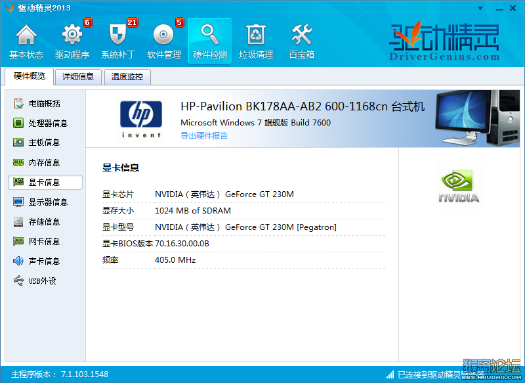Click the 处理器信息 chip icon
The image size is (525, 383).
18,123
